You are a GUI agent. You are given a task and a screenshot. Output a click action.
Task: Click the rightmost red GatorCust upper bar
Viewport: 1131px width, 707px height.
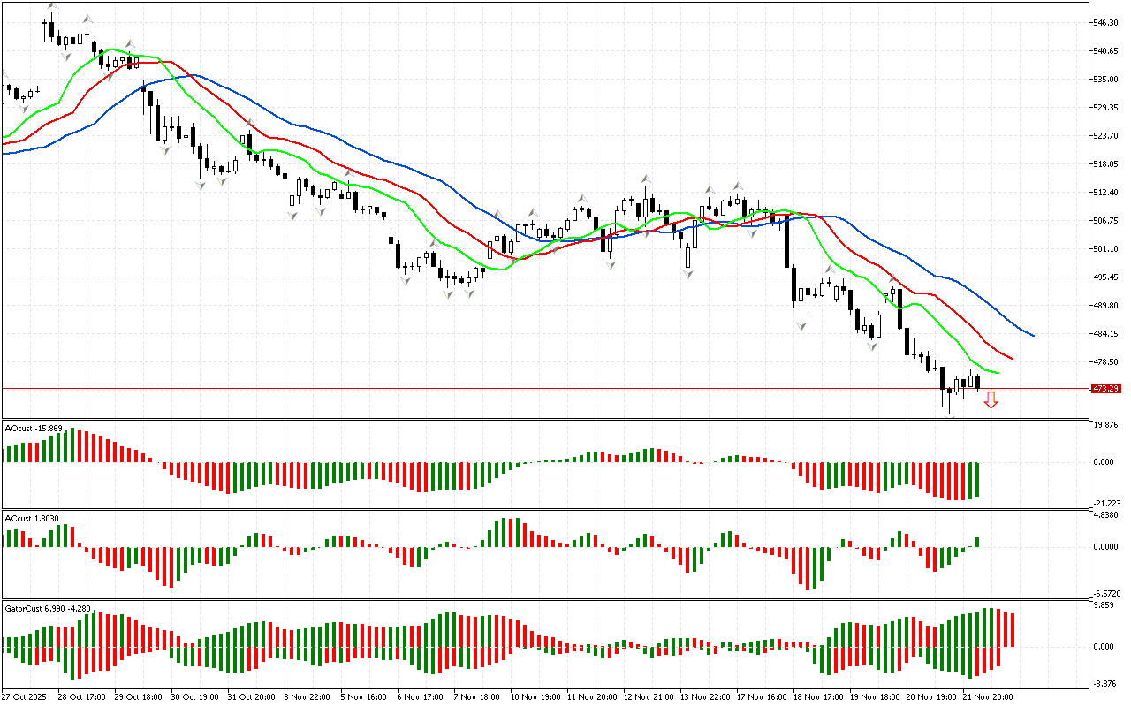(1013, 629)
